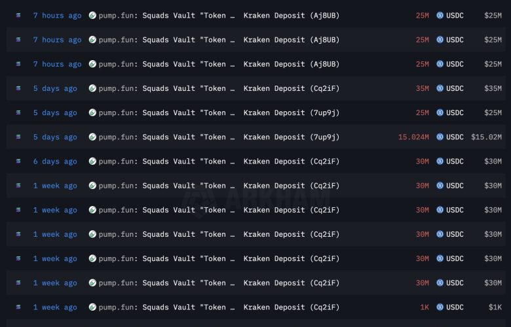The width and height of the screenshot is (511, 327).
Task: Open the pump.fun Squads Vault sender in the 1K row
Action: [x=166, y=307]
